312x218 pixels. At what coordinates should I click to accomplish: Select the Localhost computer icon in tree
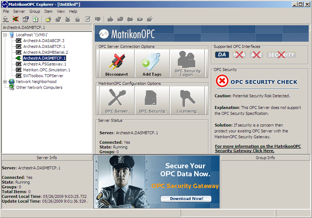(12, 35)
